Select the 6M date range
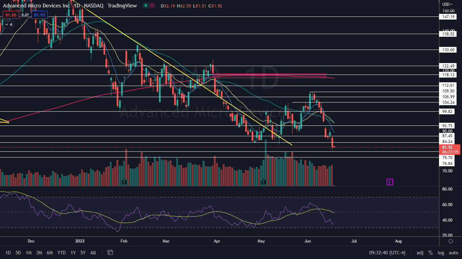The image size is (462, 259). pos(50,253)
